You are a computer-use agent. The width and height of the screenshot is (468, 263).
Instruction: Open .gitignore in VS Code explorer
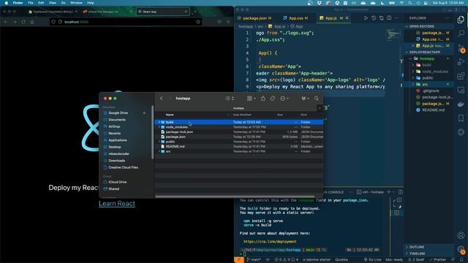(430, 91)
